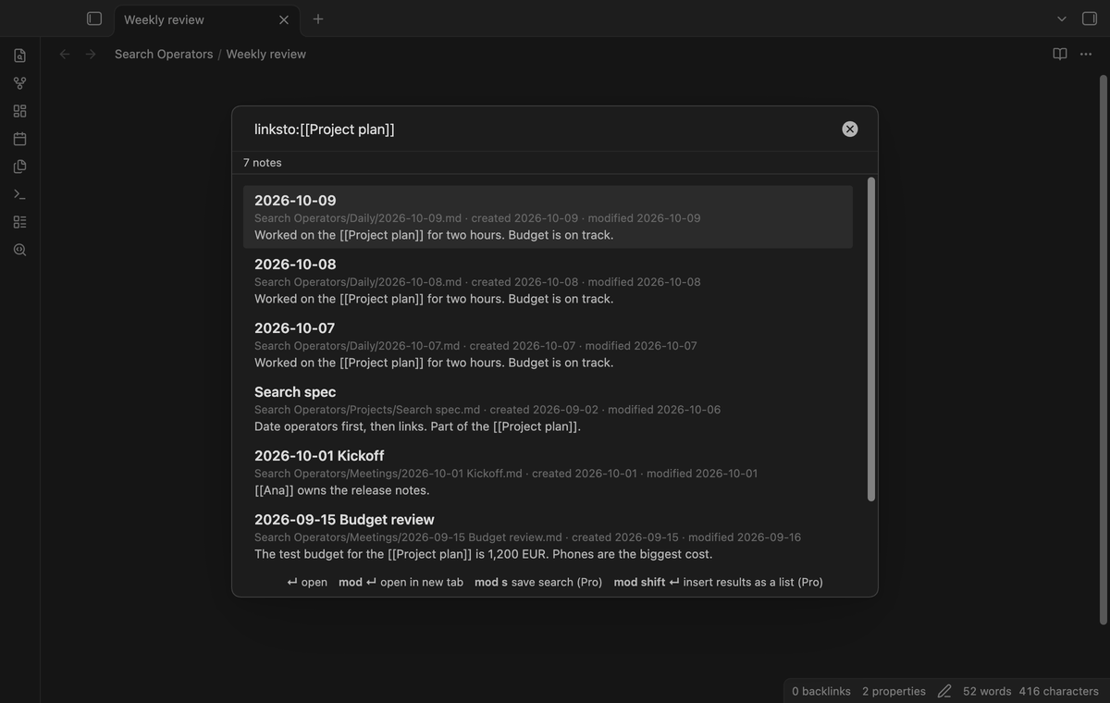Open the 2026-10-09 result

coord(548,216)
